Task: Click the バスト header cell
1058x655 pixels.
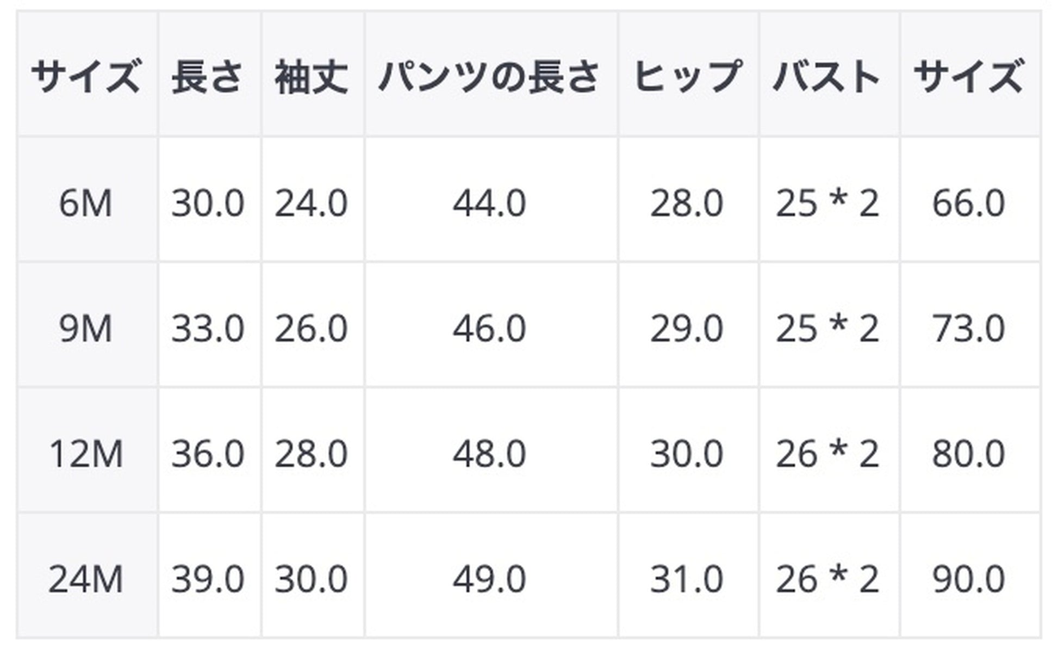Action: [828, 75]
